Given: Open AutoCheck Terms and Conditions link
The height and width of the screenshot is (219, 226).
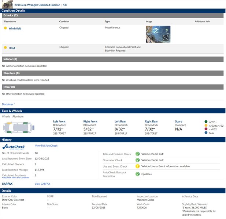Looking at the screenshot, I should tap(15, 178).
